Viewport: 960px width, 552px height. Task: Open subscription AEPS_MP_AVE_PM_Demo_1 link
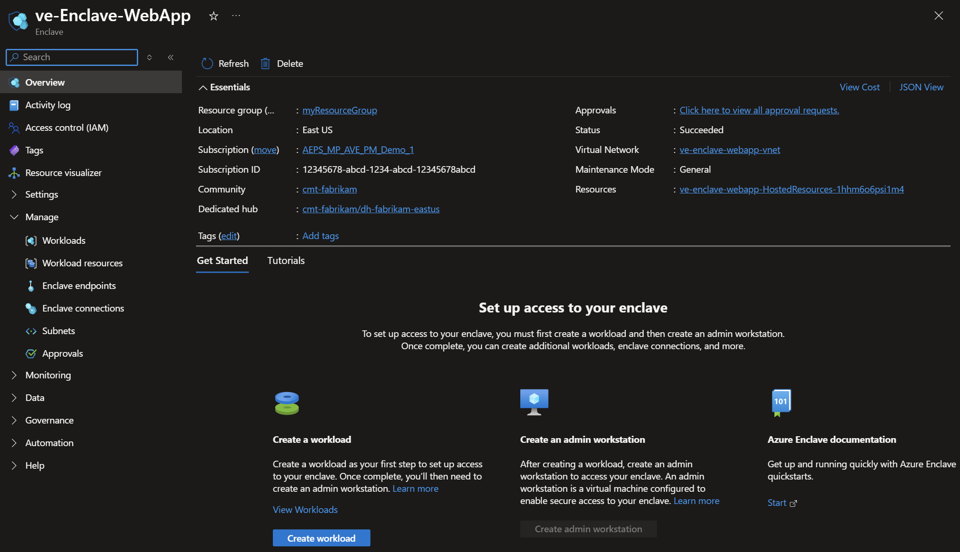[358, 150]
